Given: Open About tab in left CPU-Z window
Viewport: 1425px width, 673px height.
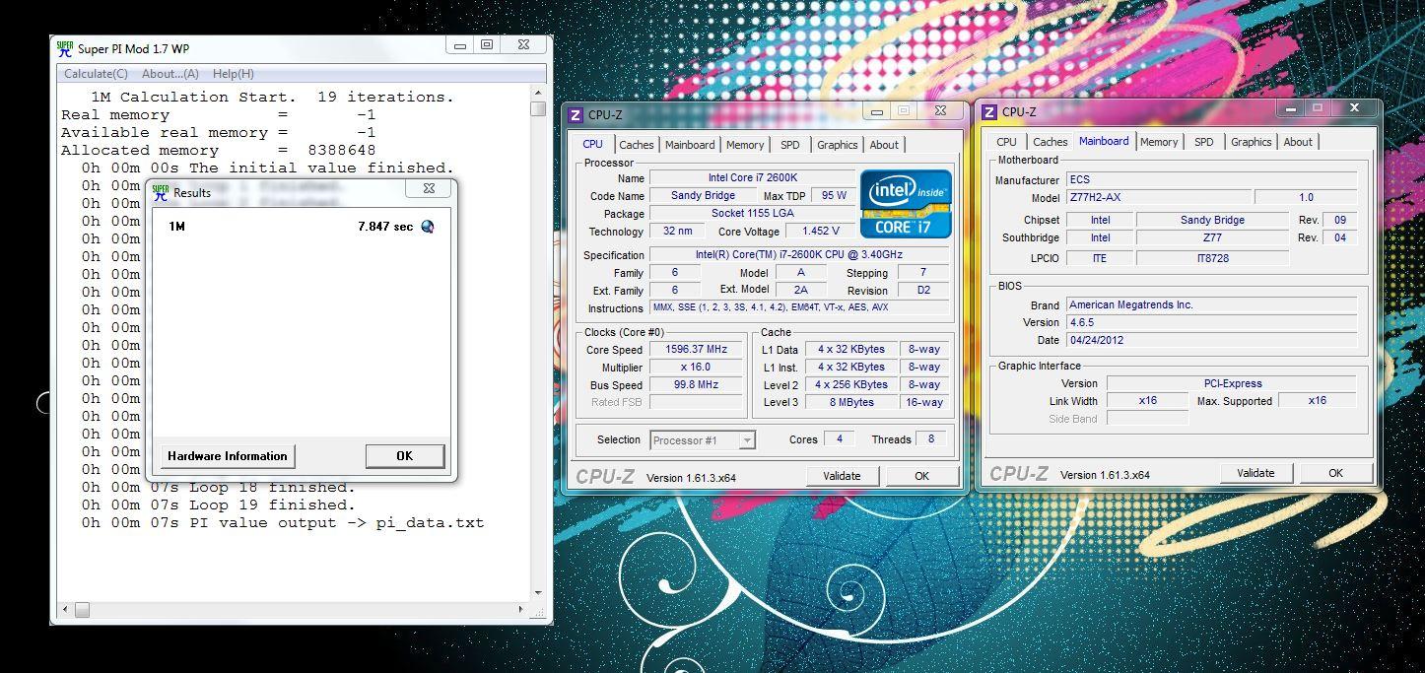Looking at the screenshot, I should click(884, 145).
